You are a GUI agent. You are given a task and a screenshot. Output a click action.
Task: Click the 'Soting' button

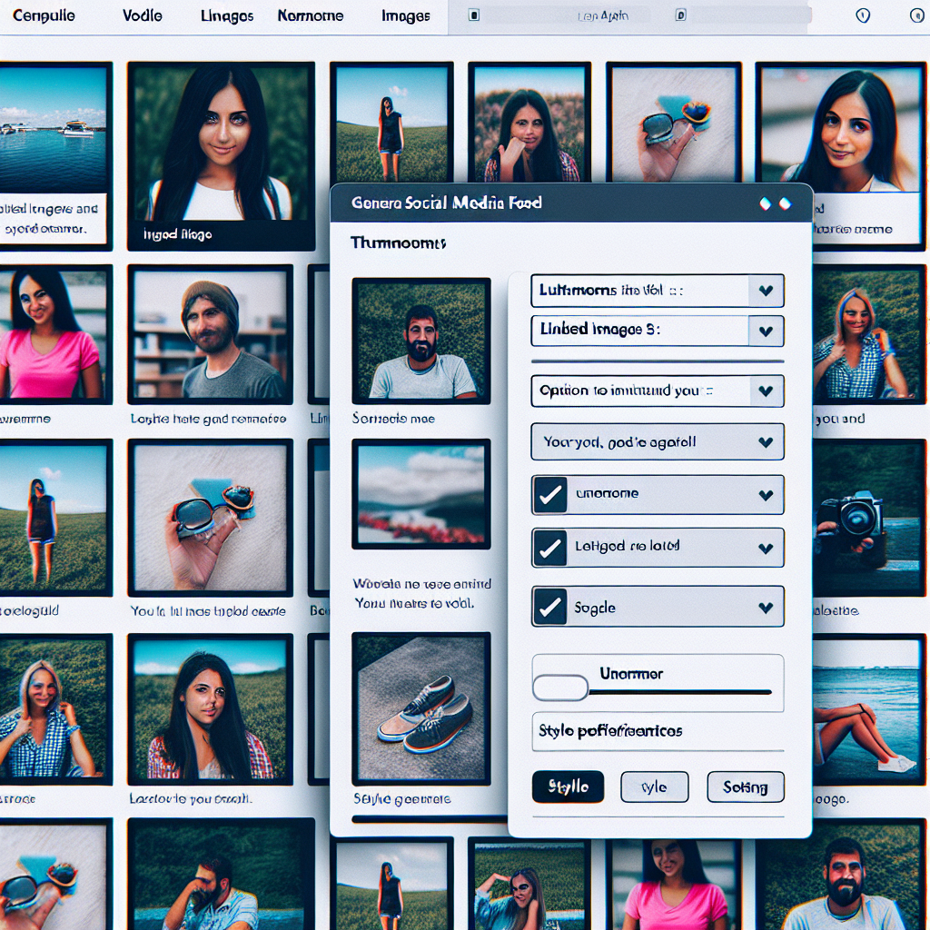click(746, 787)
